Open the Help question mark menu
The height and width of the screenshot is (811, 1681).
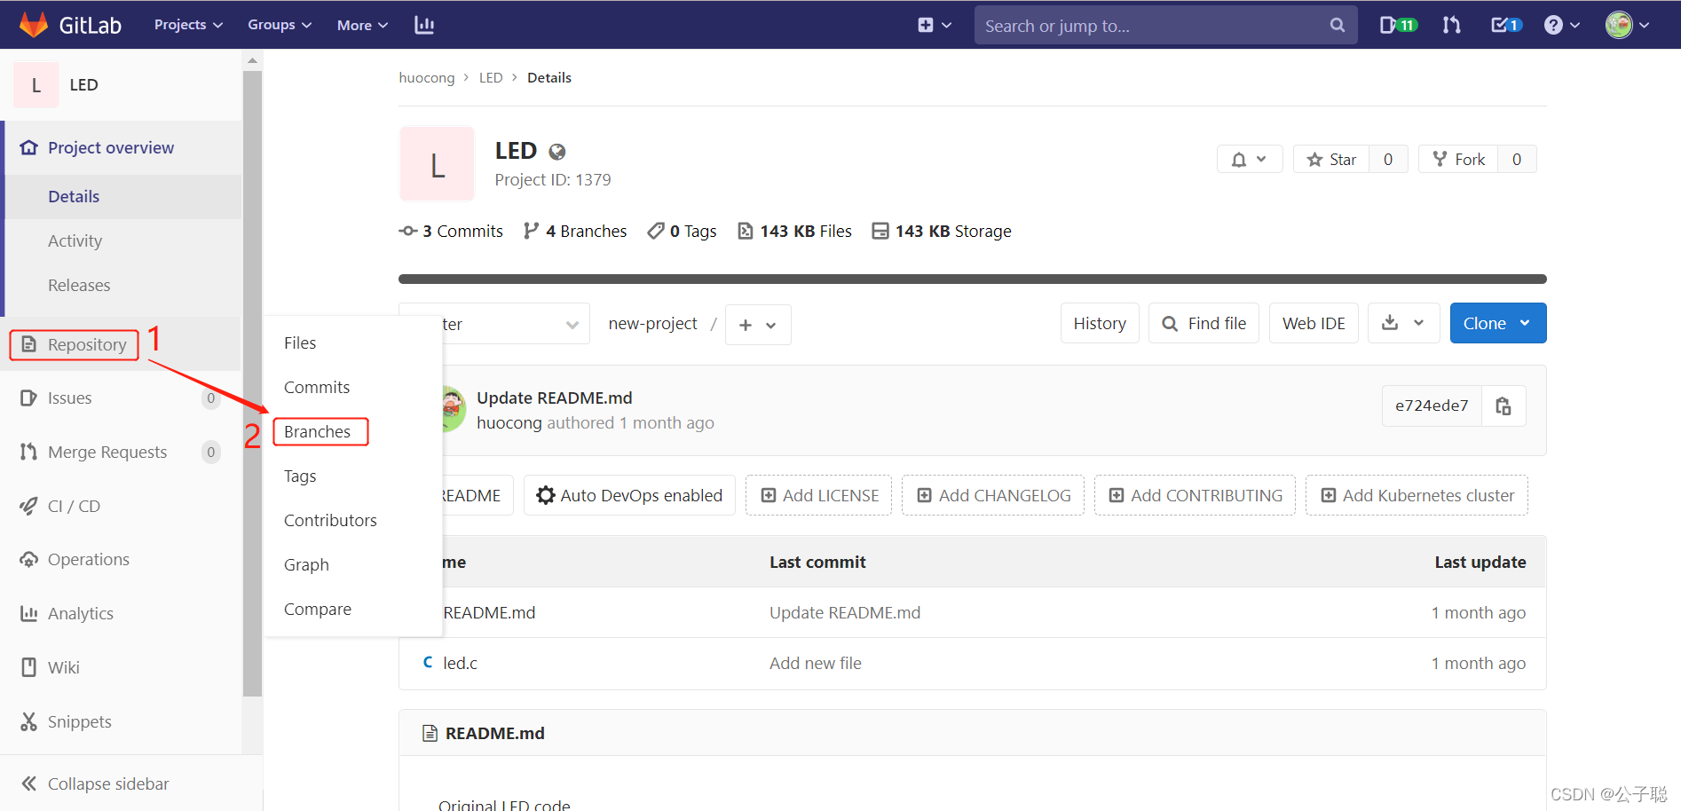(1561, 25)
